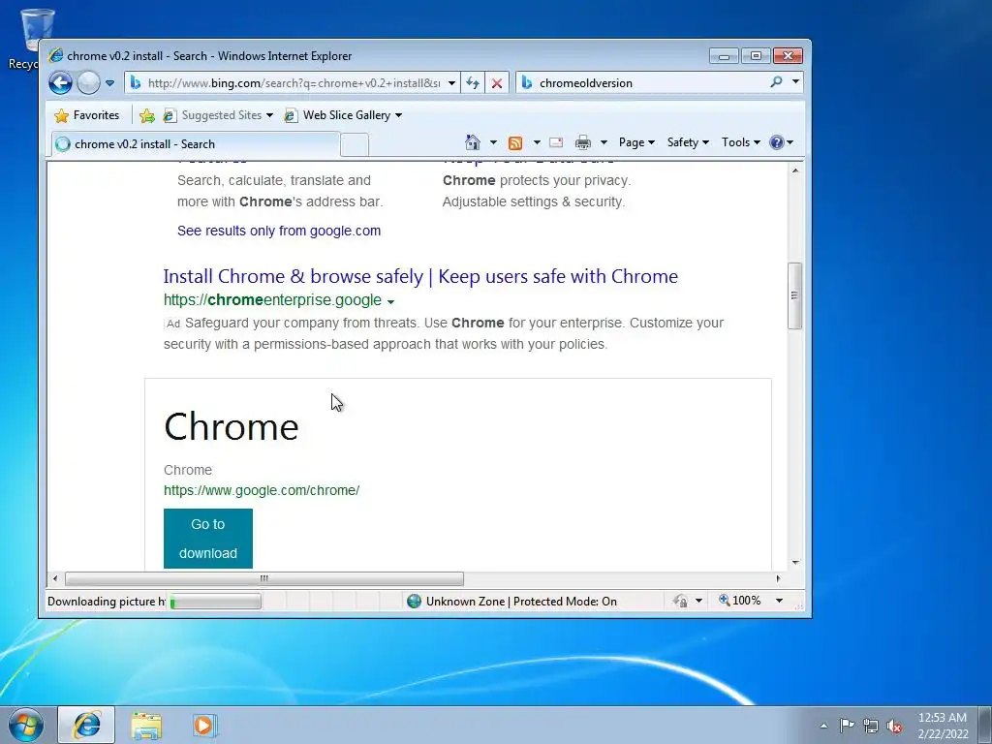Expand the Print dropdown arrow

[x=604, y=142]
